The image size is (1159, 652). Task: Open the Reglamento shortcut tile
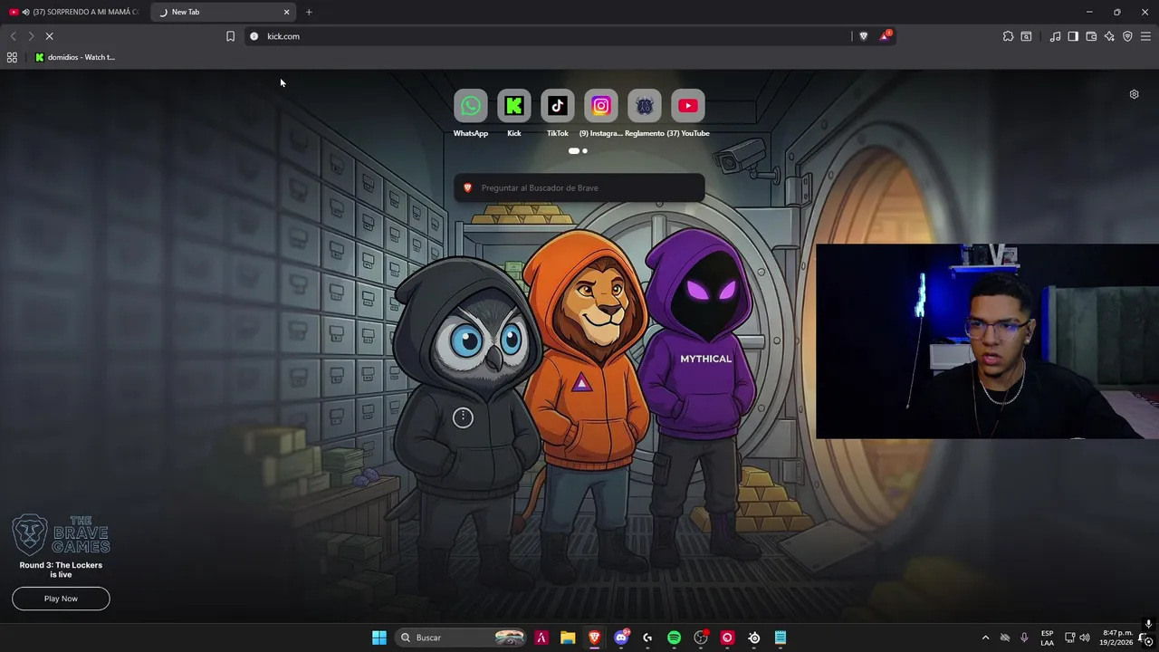coord(644,106)
